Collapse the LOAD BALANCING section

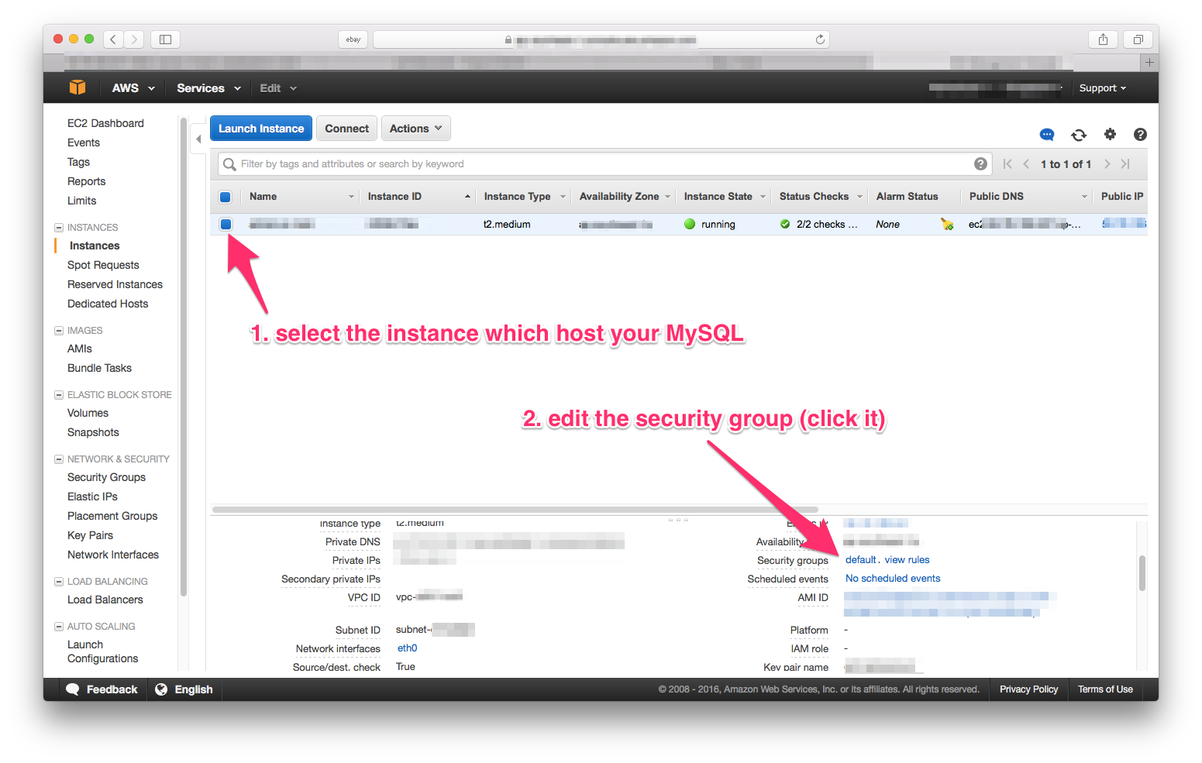tap(59, 582)
